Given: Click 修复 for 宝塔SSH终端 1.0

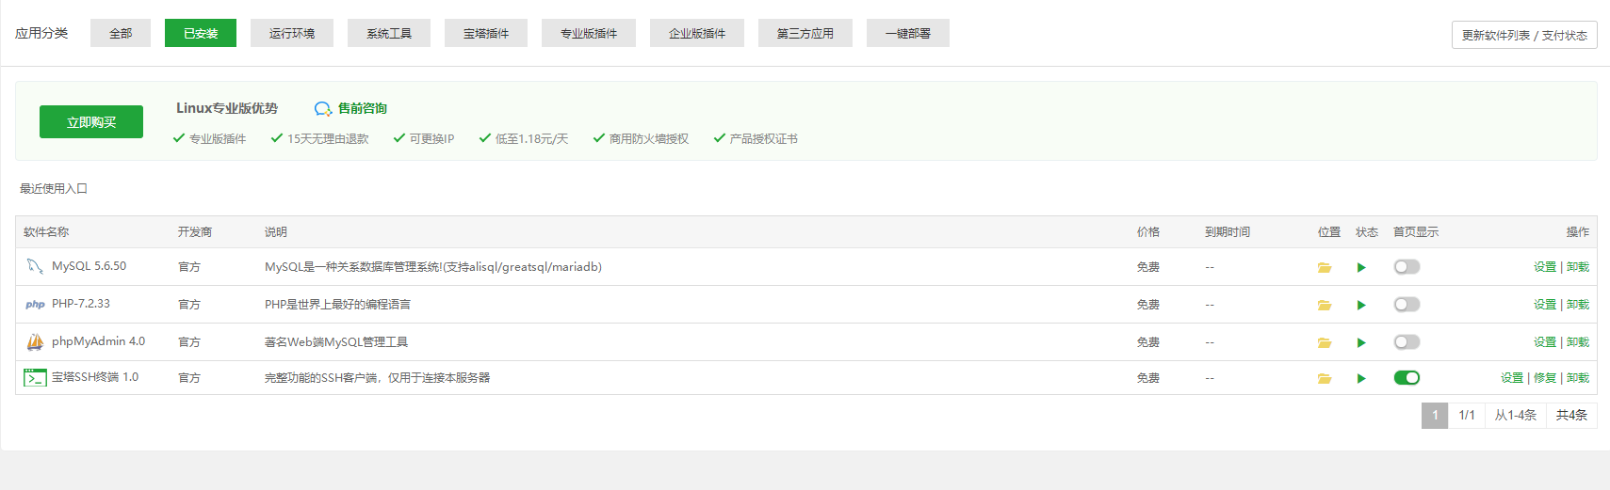Looking at the screenshot, I should pyautogui.click(x=1545, y=378).
